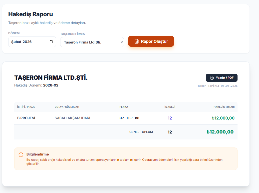Click the İş Adedi column header
The image size is (259, 193).
(x=170, y=107)
